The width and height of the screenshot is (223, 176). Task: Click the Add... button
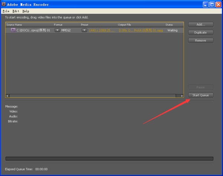coord(201,25)
